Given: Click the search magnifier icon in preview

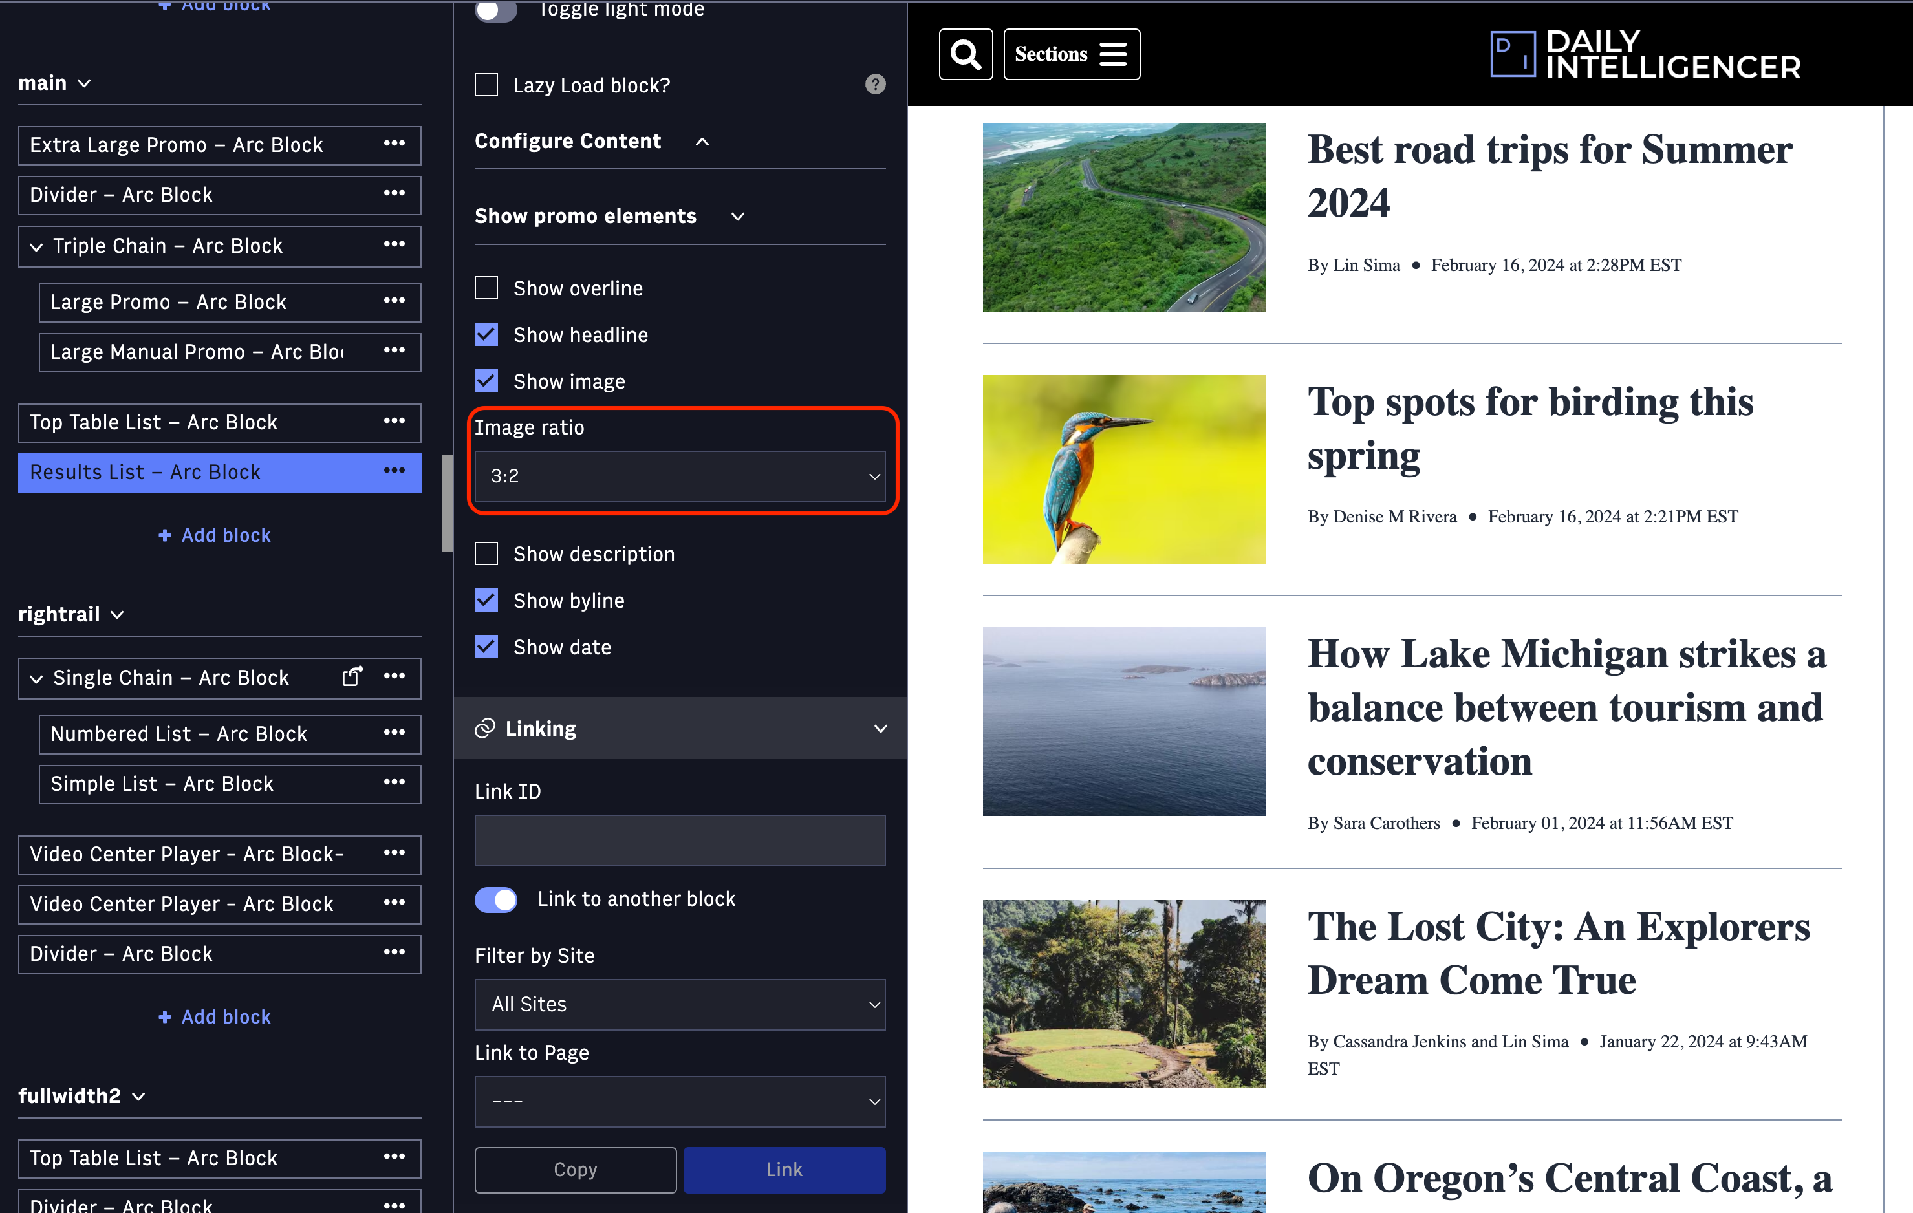Looking at the screenshot, I should tap(966, 54).
